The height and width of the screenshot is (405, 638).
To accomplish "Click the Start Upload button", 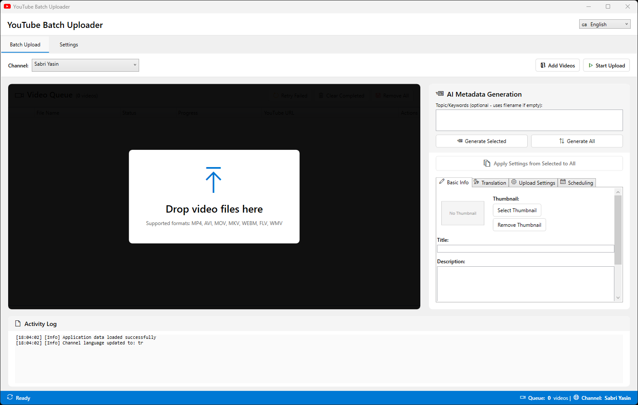I will pyautogui.click(x=606, y=65).
